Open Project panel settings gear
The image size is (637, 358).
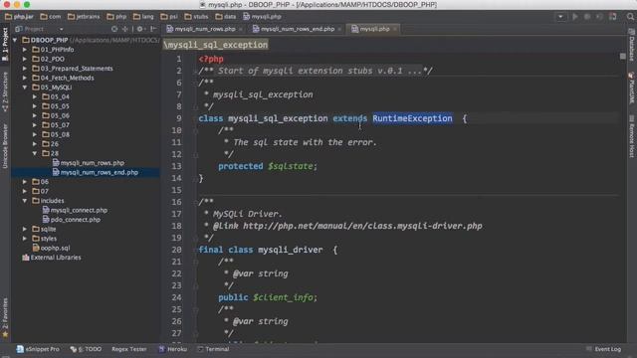[x=139, y=29]
